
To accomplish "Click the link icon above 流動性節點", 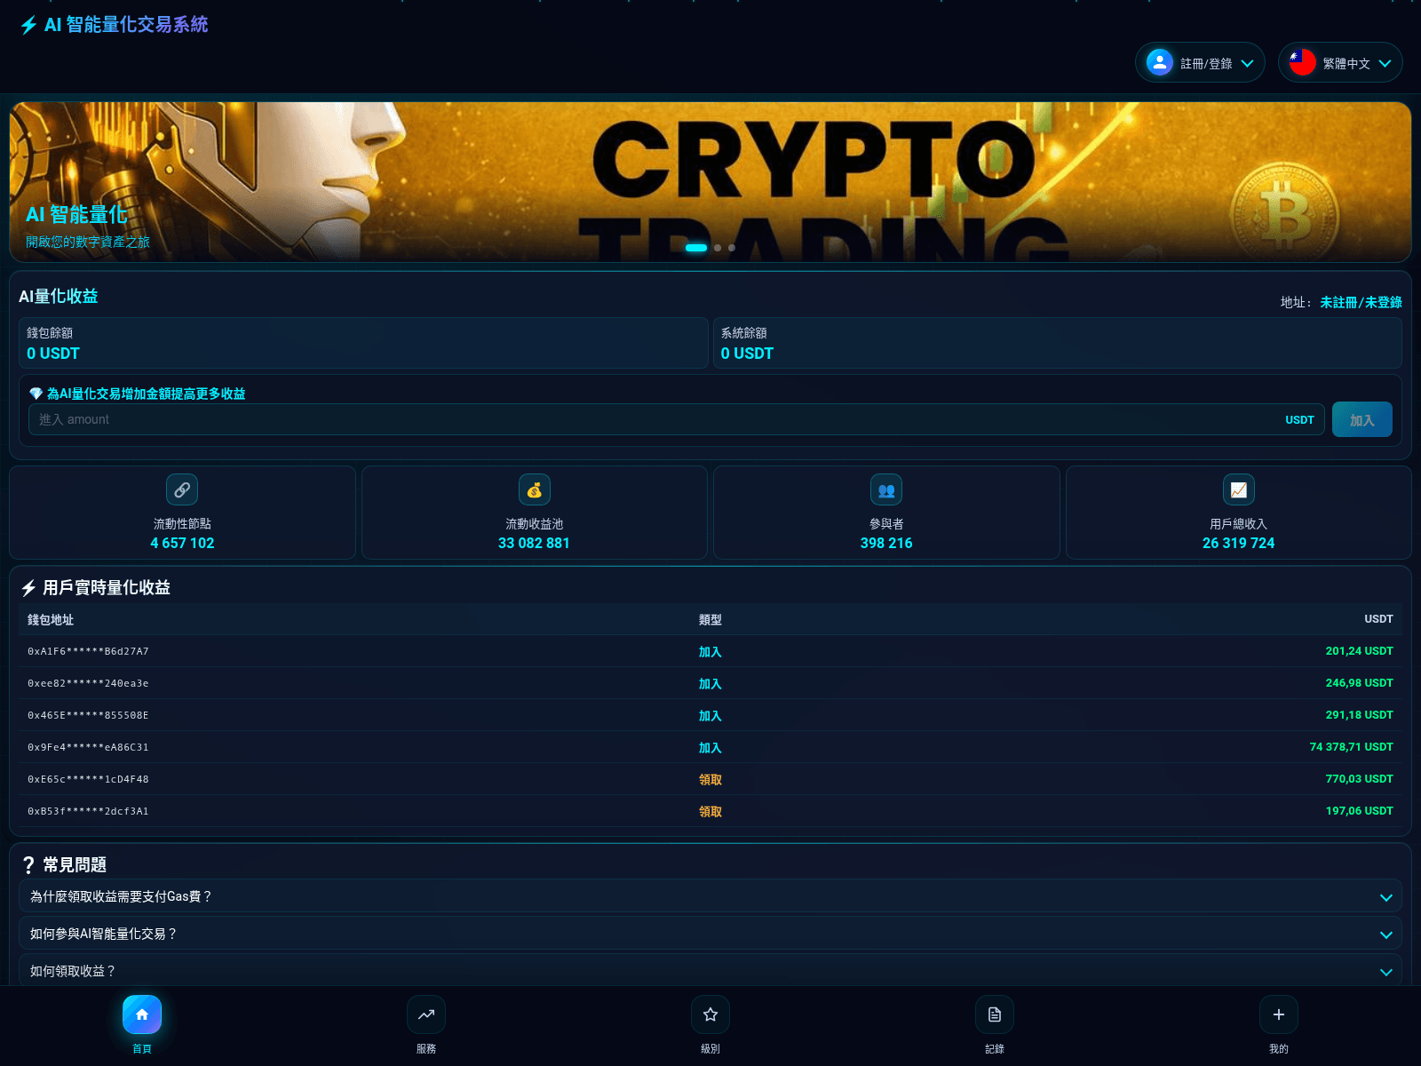I will (182, 489).
